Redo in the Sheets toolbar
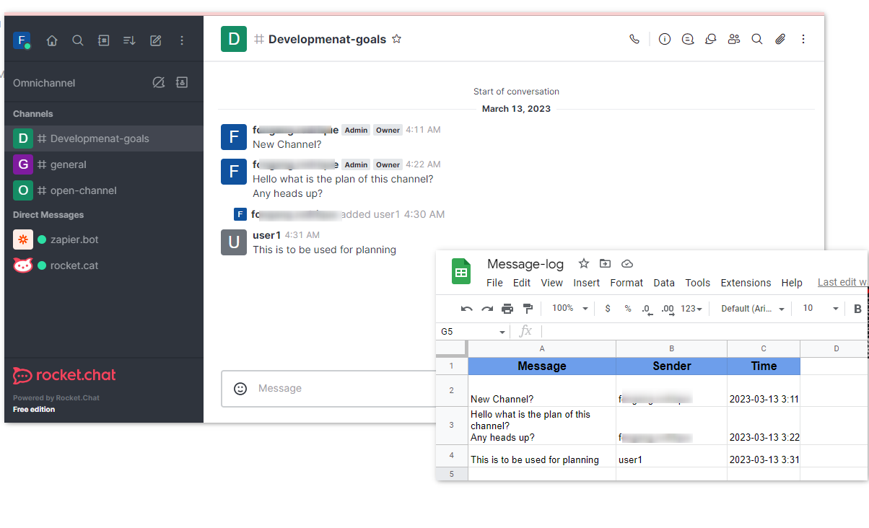 (487, 309)
